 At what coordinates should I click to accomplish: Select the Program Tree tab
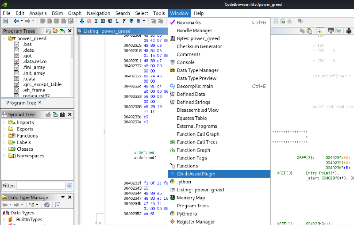coord(21,103)
